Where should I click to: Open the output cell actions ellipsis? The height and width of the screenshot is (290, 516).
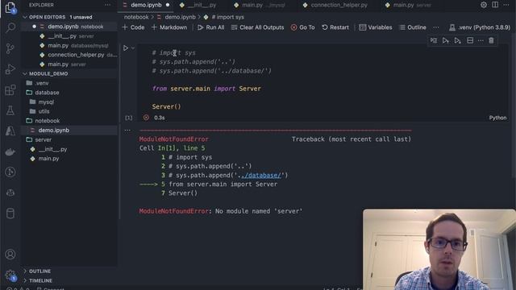(127, 130)
